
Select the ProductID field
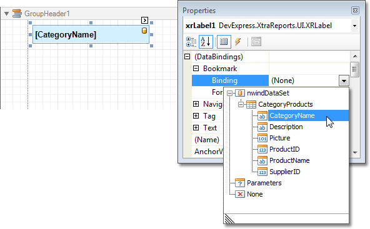click(x=284, y=149)
